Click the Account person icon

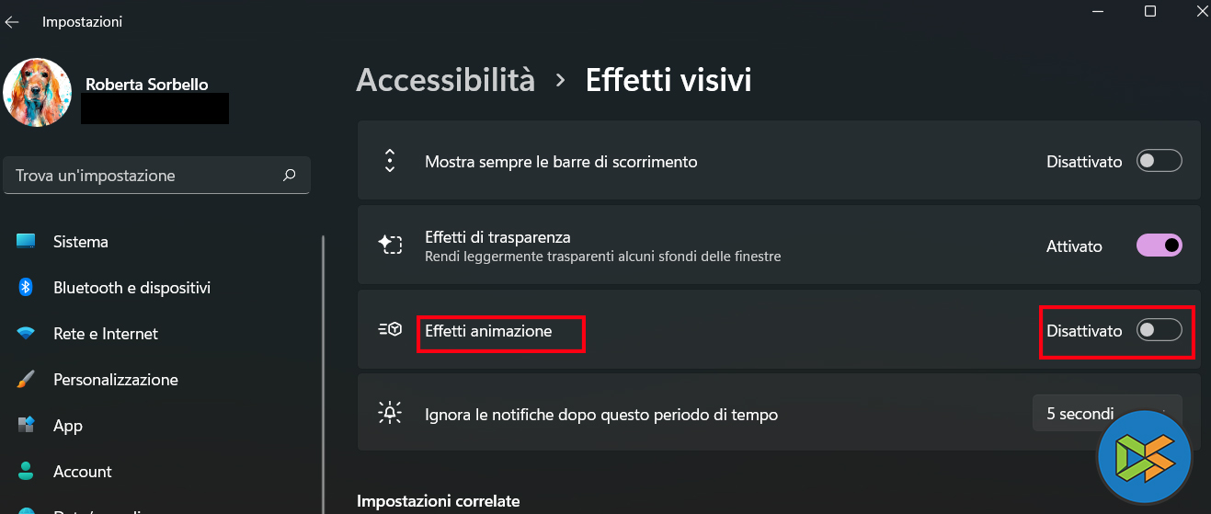pyautogui.click(x=26, y=472)
